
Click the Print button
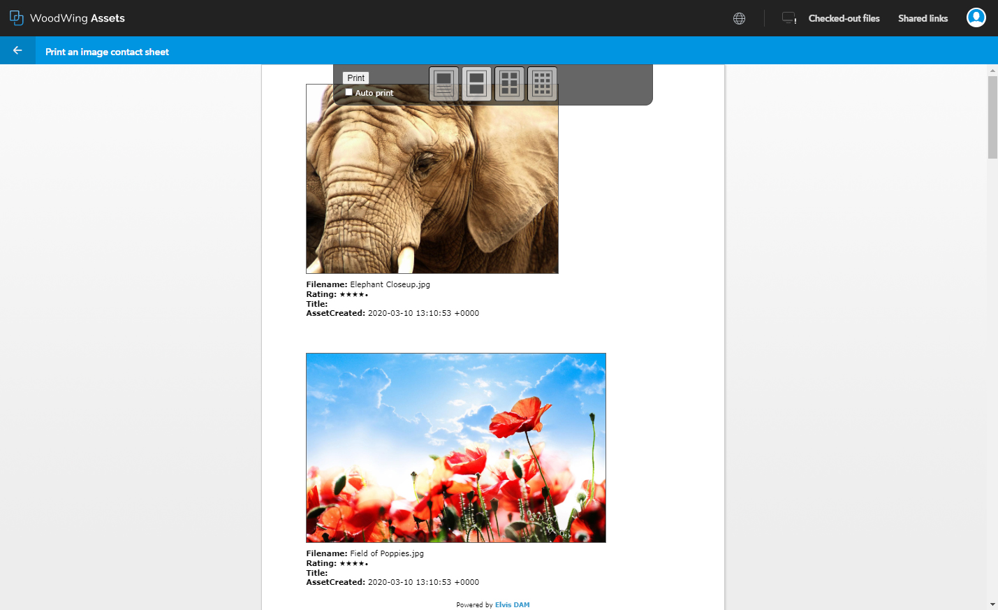click(x=356, y=78)
